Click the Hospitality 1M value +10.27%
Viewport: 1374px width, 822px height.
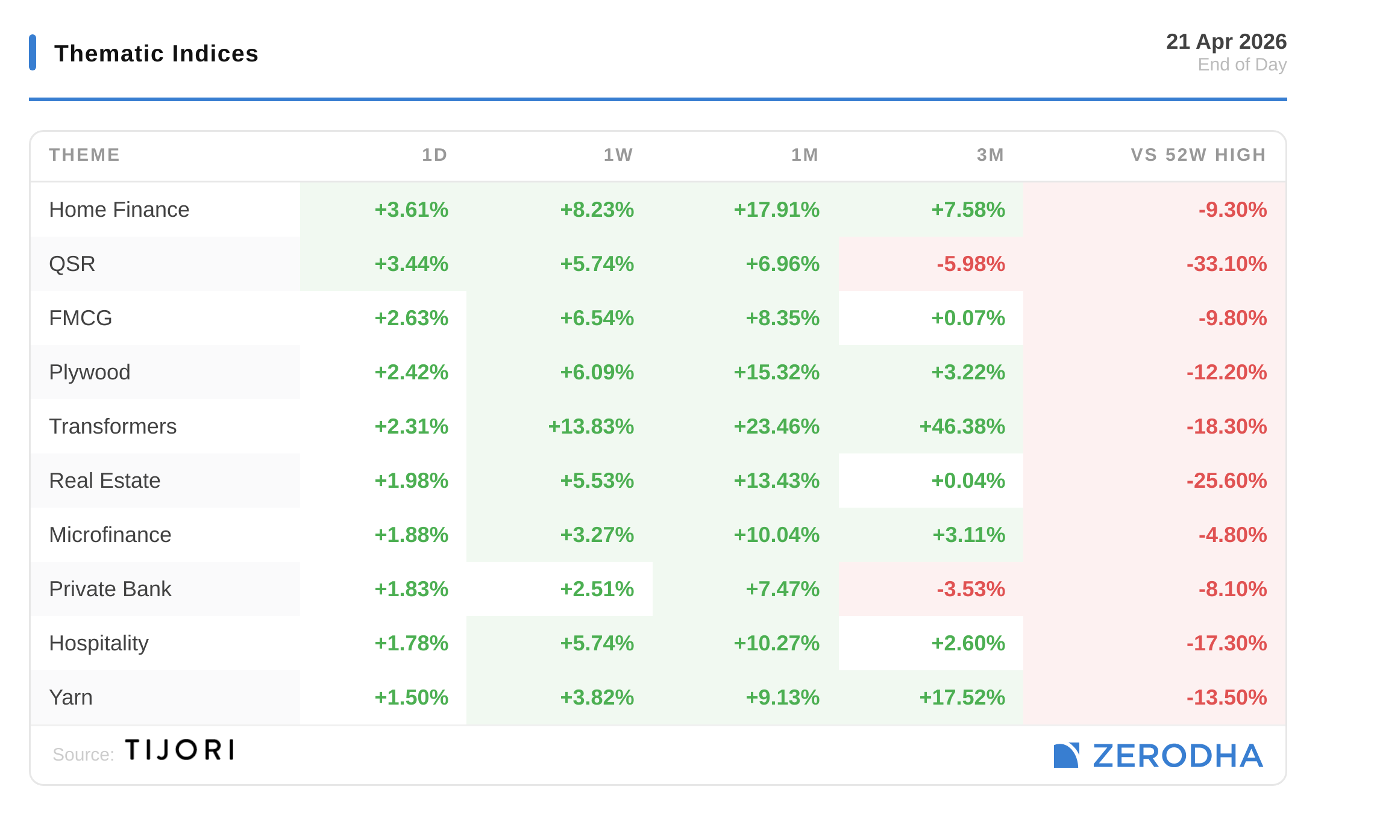[x=776, y=643]
